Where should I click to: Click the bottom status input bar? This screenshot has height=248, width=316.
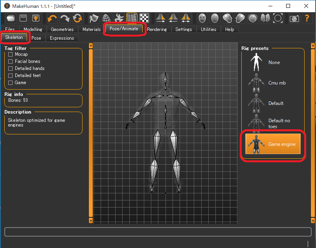[x=157, y=231]
